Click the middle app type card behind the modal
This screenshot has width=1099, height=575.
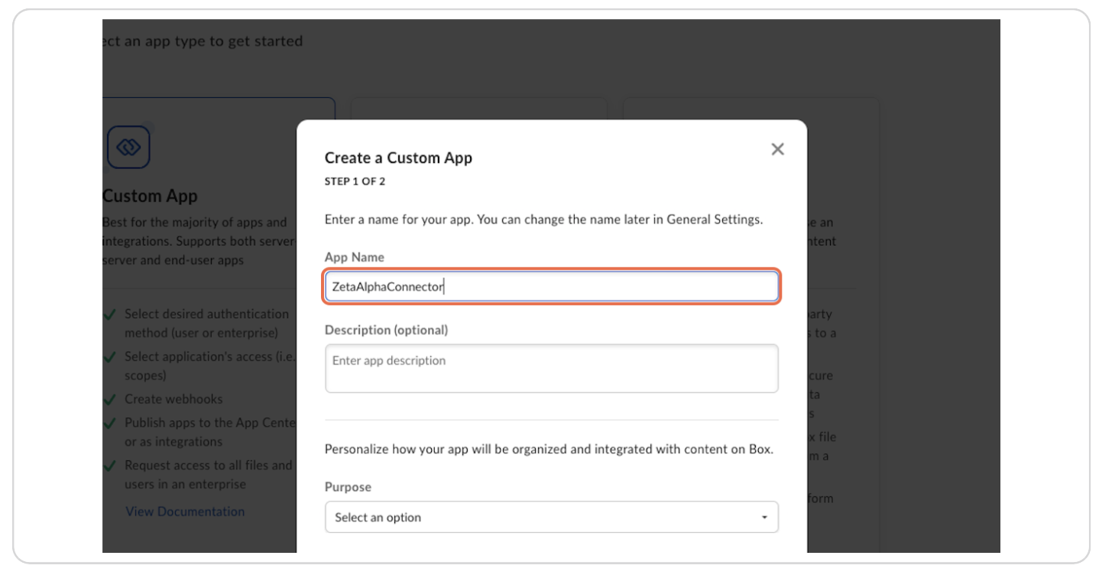(479, 107)
